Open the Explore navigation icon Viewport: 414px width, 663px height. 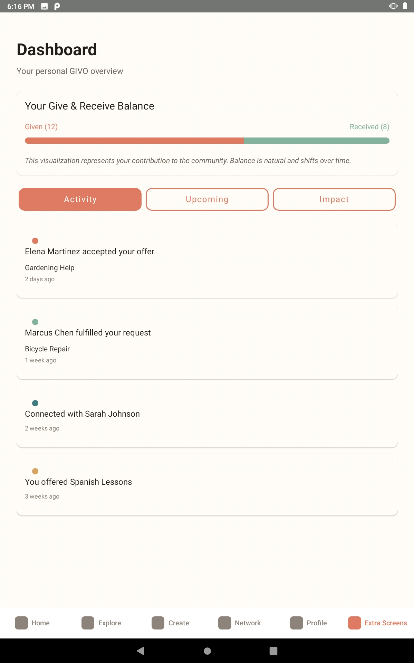click(x=88, y=623)
